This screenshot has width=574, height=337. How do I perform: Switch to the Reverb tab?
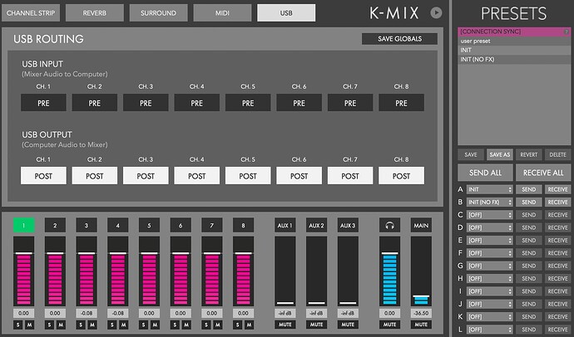click(95, 12)
